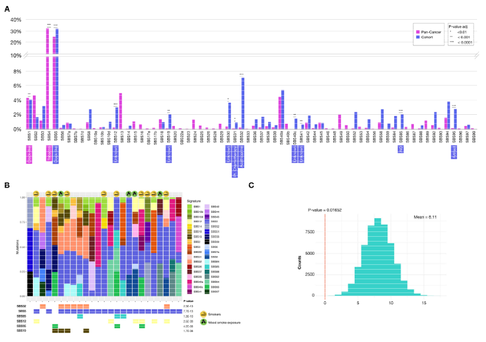Click the SBS99 x-axis label in panel A
Viewport: 486px width, 342px height.
tap(474, 136)
